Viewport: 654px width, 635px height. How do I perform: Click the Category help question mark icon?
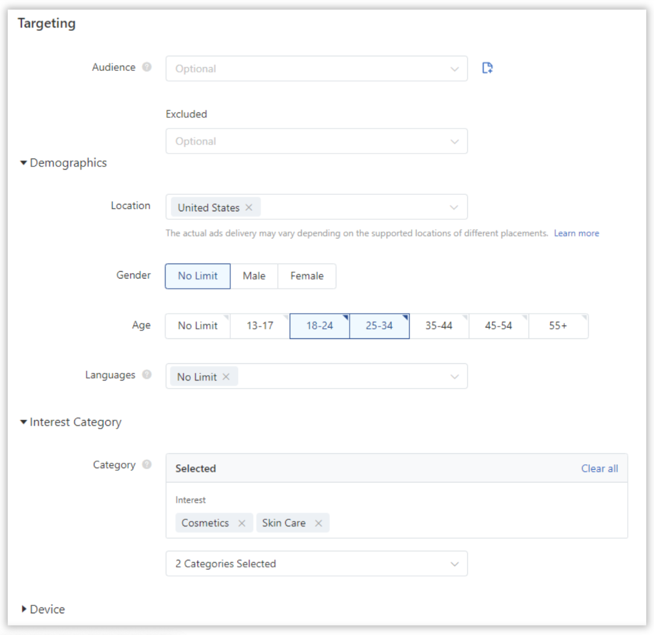[x=147, y=465]
